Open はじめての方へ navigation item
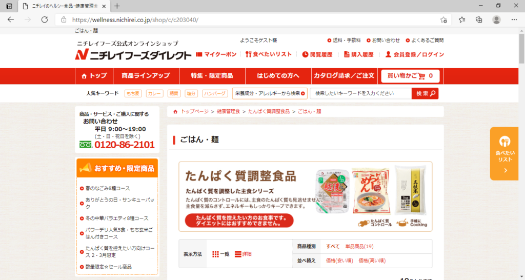525x280 pixels. (278, 76)
